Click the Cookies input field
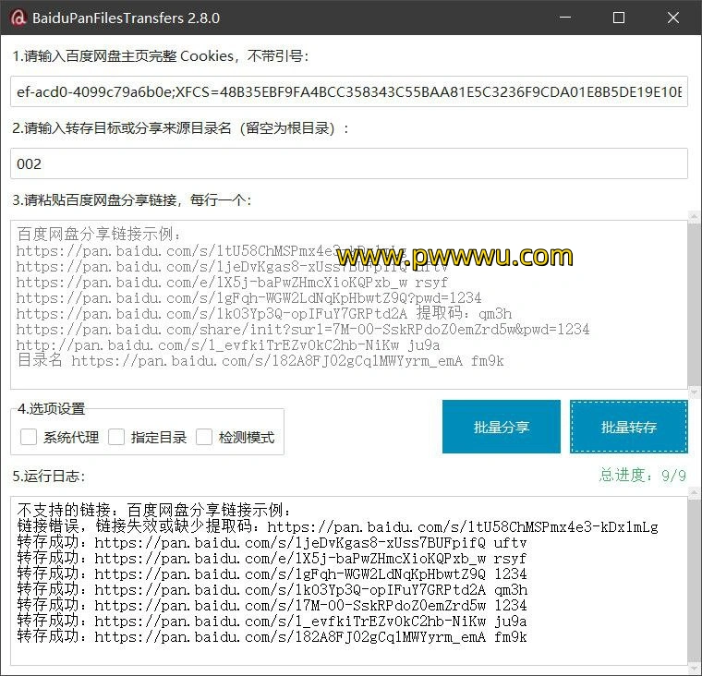The image size is (702, 676). point(349,91)
